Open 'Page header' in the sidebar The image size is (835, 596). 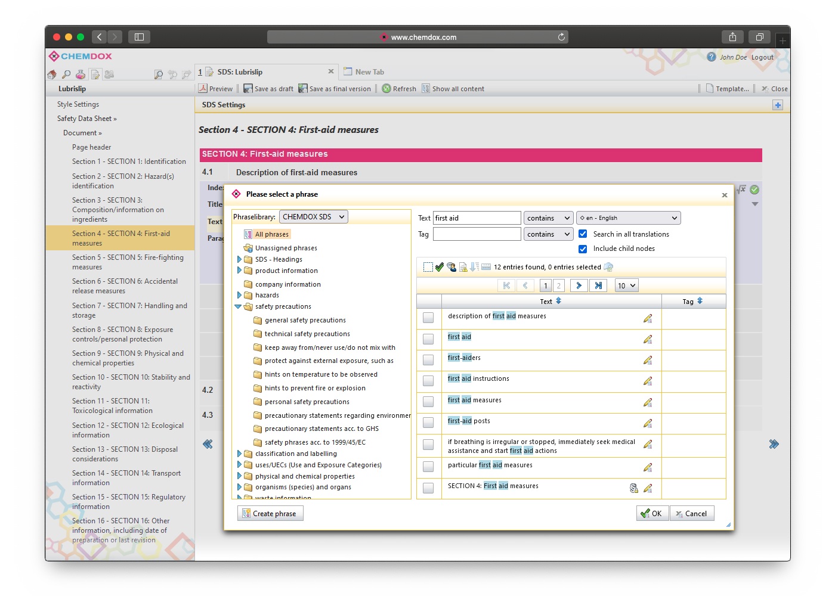(x=92, y=147)
